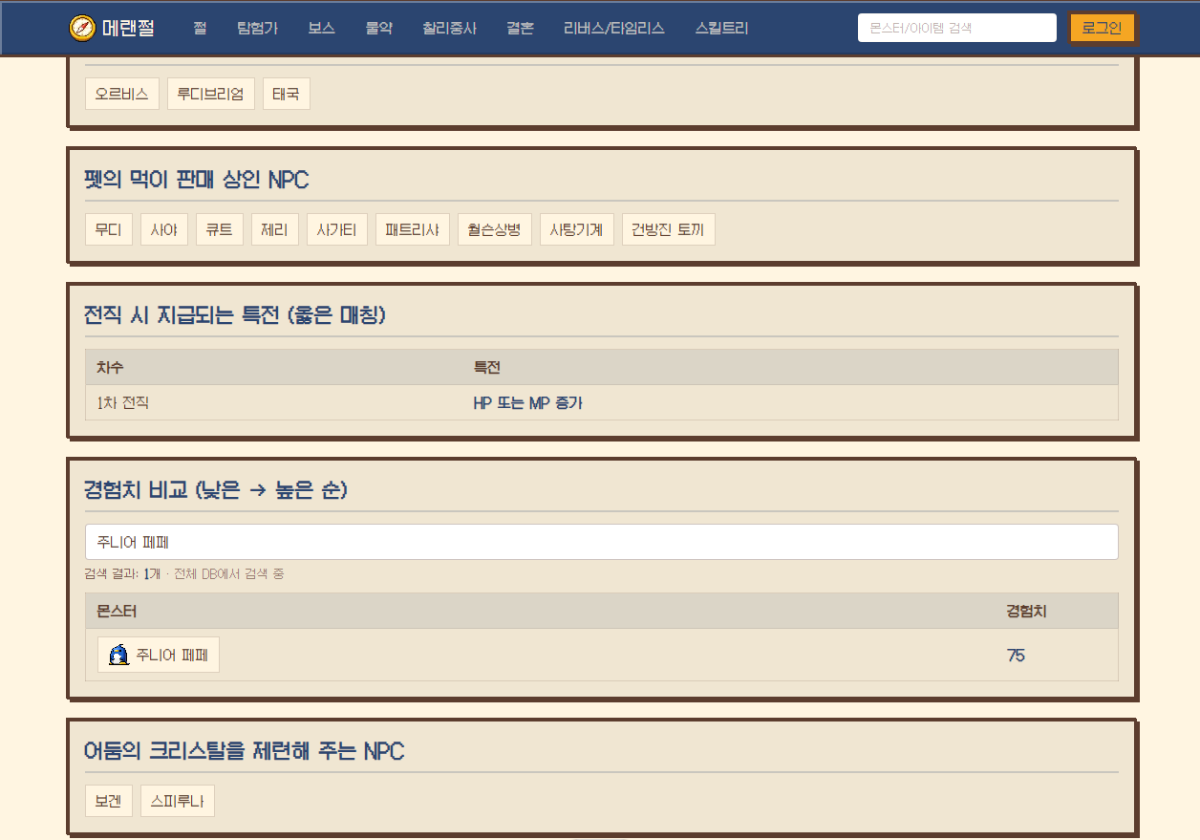Image resolution: width=1200 pixels, height=840 pixels.
Task: Open the 사탕기계 NPC chip
Action: 577,229
